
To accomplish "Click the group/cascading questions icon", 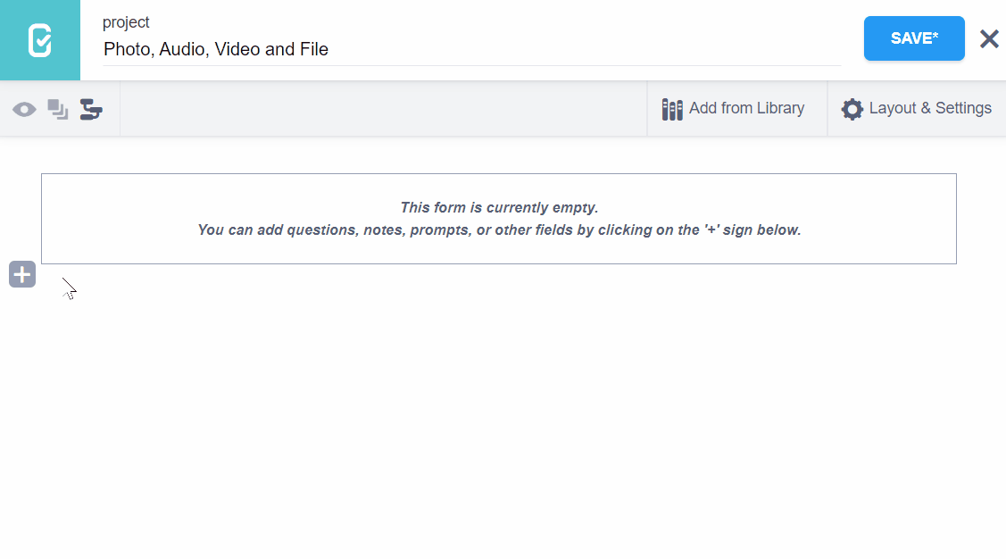I will (x=91, y=109).
